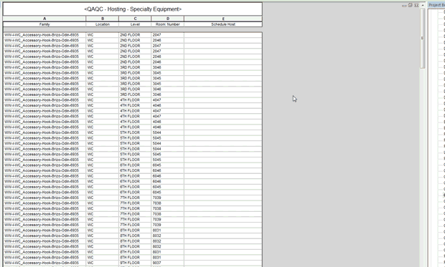Restore down the schedule view window
This screenshot has width=445, height=267.
(411, 6)
